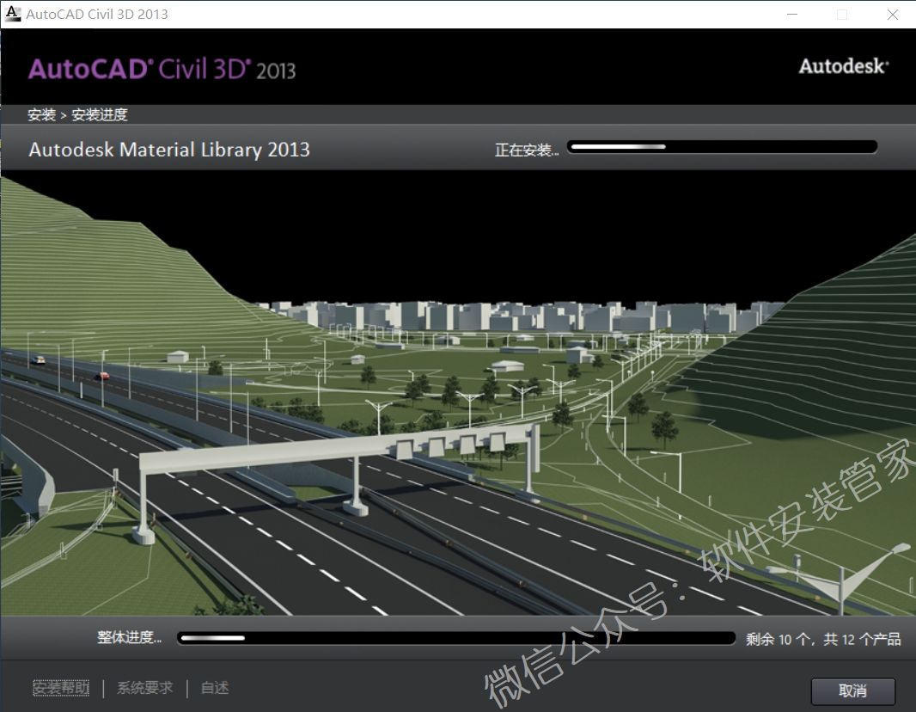916x712 pixels.
Task: Open the 系统要求 link
Action: point(144,688)
